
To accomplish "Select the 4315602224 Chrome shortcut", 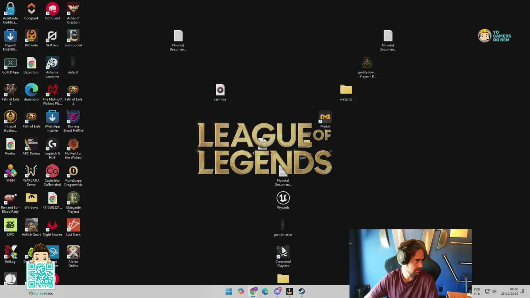I will 52,201.
